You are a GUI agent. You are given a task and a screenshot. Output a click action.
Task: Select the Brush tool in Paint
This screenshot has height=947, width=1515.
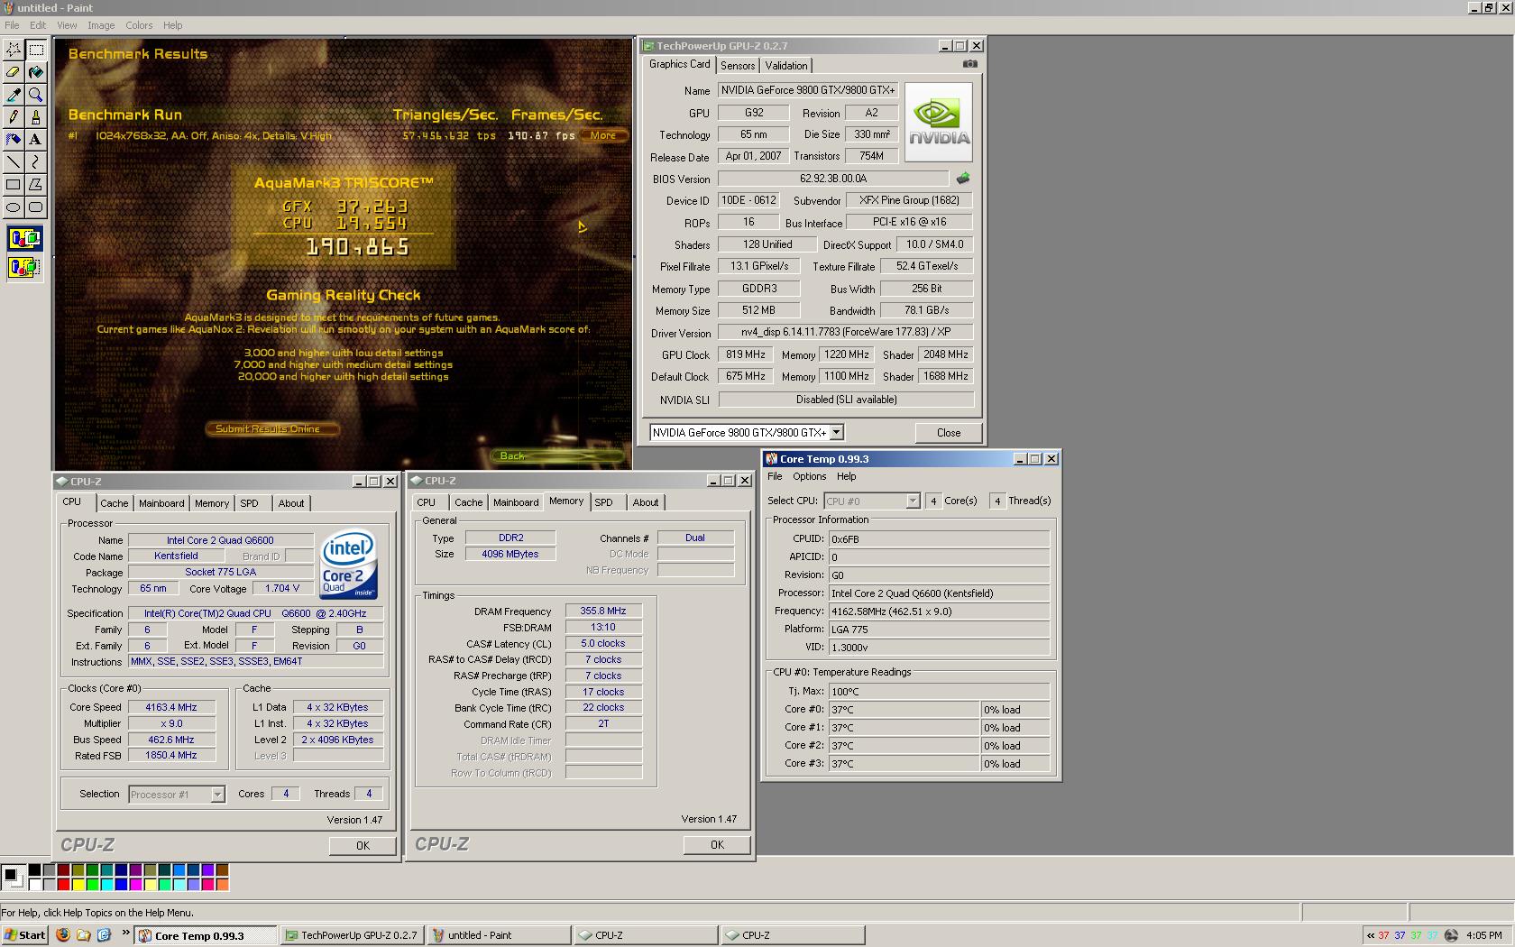[36, 117]
